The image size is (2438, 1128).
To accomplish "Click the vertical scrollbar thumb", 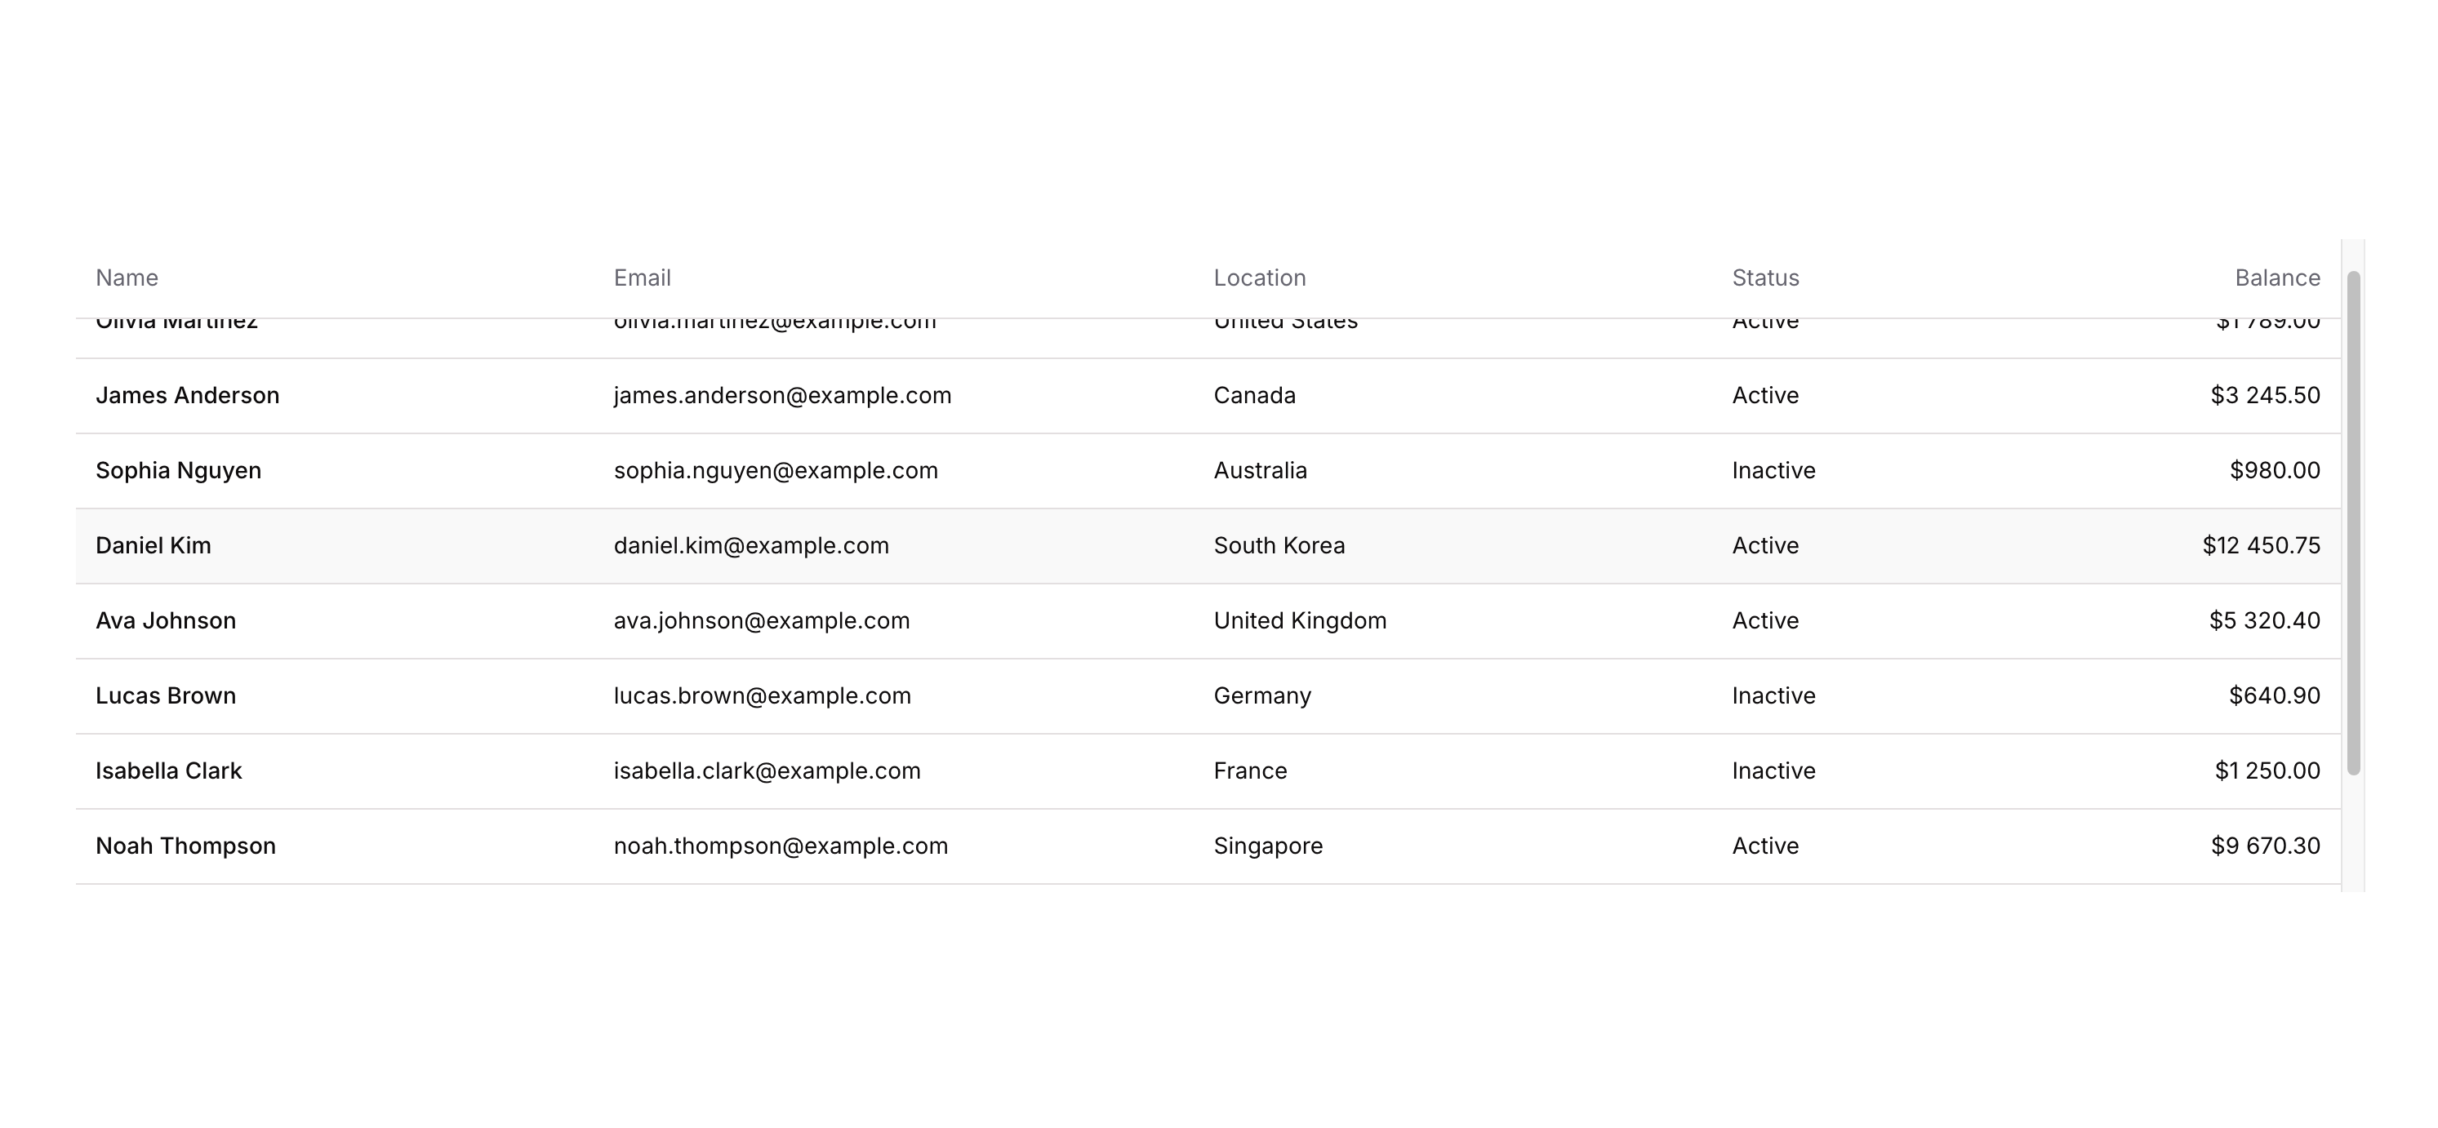I will [x=2353, y=522].
